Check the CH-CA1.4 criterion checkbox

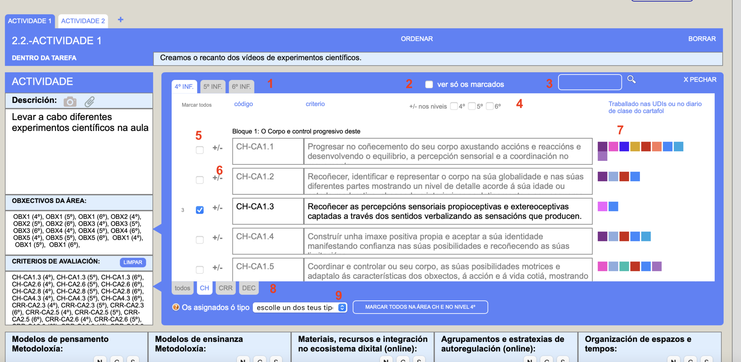[200, 240]
